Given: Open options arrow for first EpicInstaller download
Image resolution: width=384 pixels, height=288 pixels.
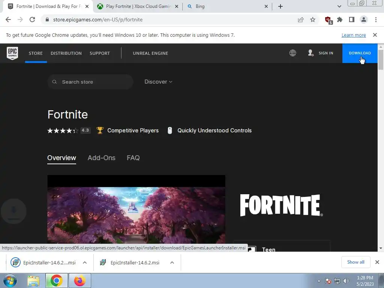Looking at the screenshot, I should click(x=85, y=262).
